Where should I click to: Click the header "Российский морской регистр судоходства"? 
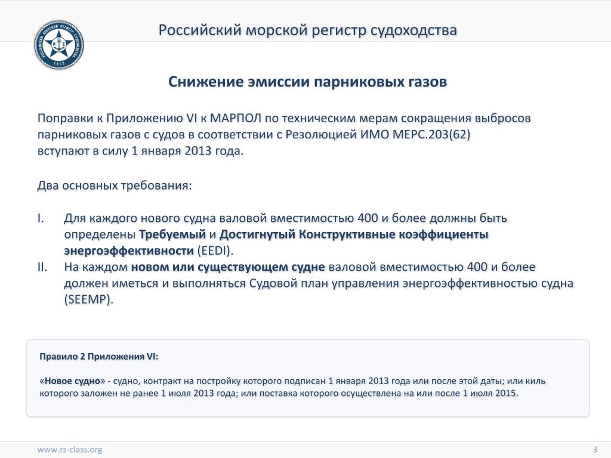(307, 30)
